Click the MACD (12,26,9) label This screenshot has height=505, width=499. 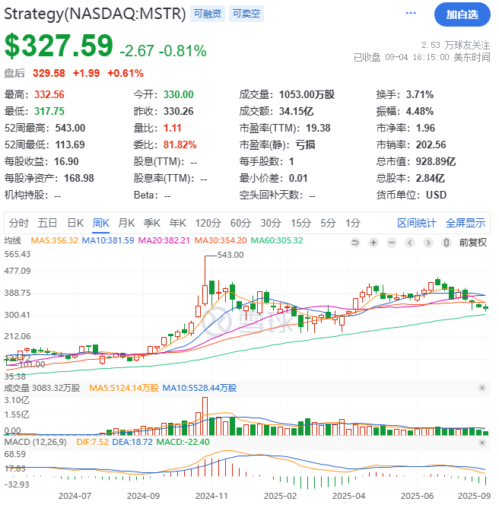coord(36,442)
